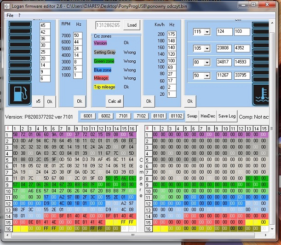This screenshot has width=281, height=245.
Task: Click hex cell 0E in row 2 column 16
Action: (x=132, y=141)
